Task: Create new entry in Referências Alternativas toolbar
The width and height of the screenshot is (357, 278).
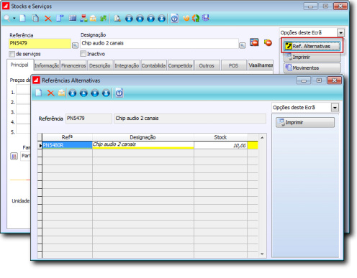Action: tap(39, 93)
